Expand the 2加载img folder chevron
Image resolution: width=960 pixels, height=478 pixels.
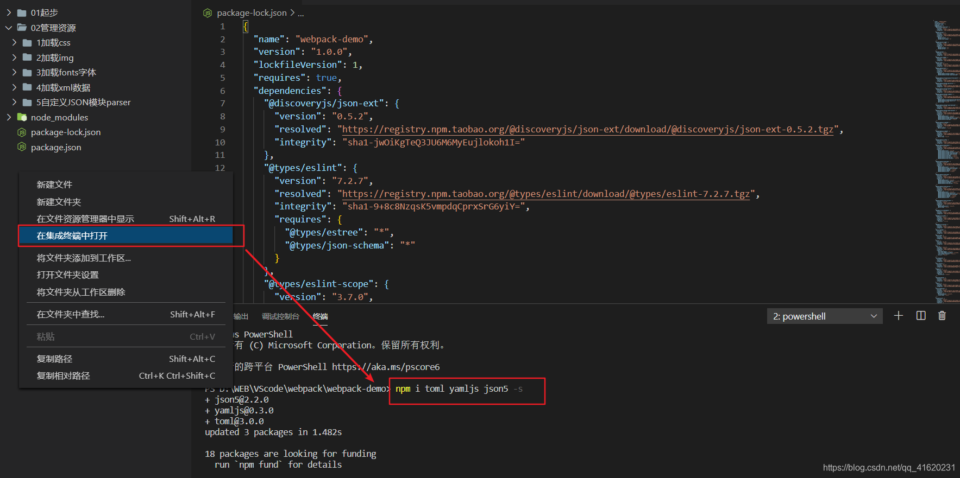click(x=14, y=58)
